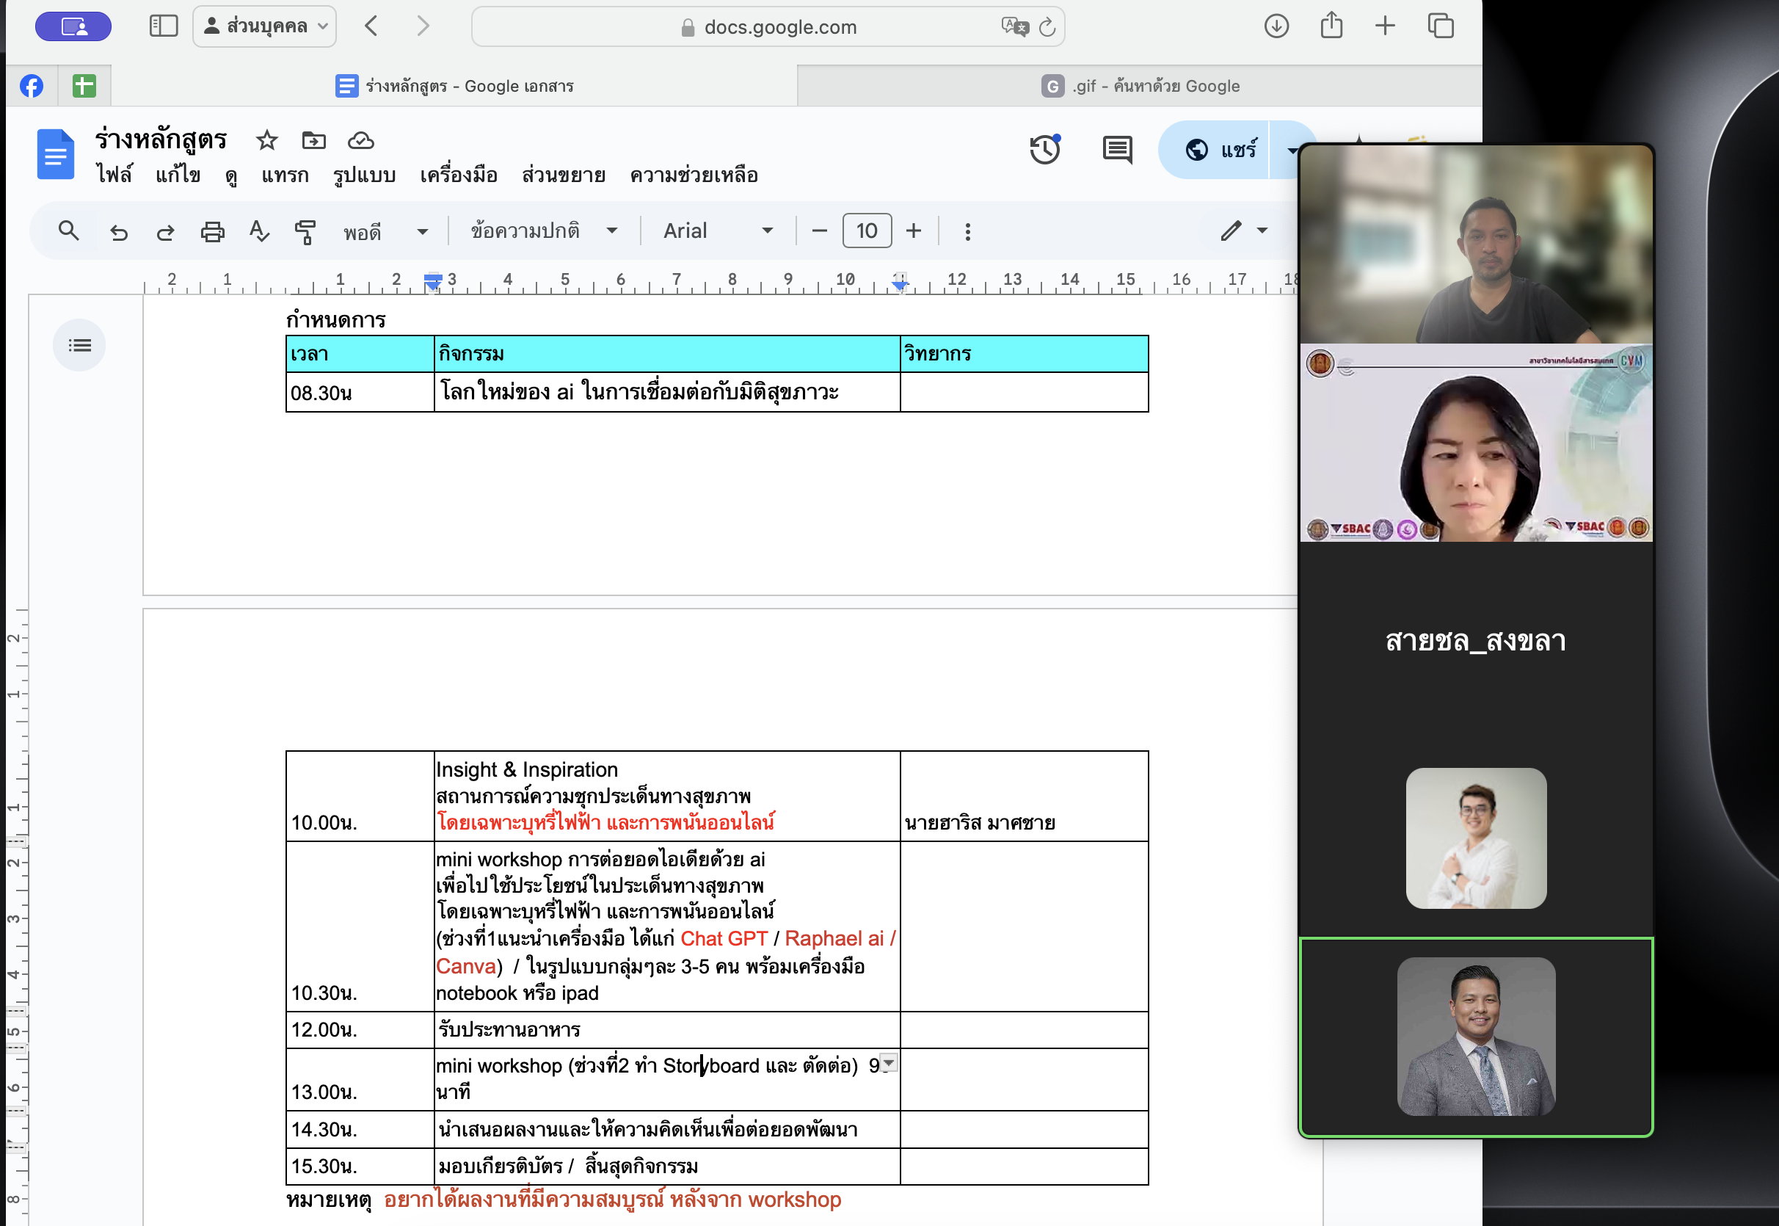
Task: Switch to the .gif Google search tab
Action: coord(1140,86)
